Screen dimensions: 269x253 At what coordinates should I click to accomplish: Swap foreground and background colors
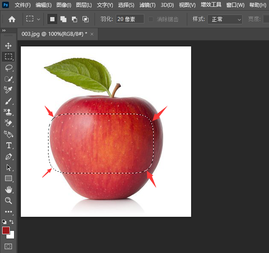(x=11, y=222)
